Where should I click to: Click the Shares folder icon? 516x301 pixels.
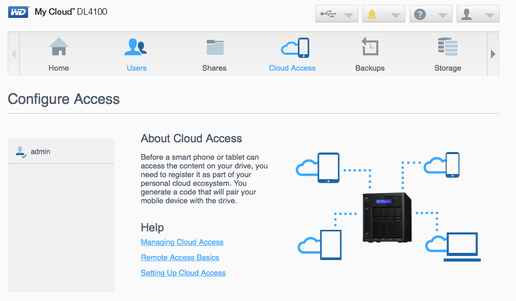[x=215, y=47]
